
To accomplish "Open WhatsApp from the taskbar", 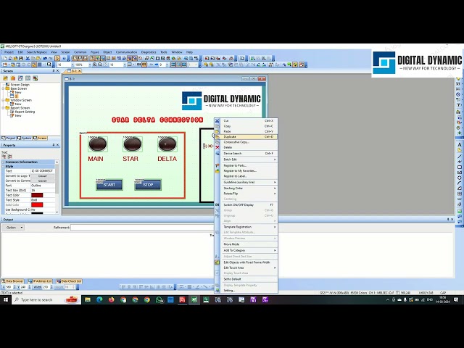I will pyautogui.click(x=159, y=299).
